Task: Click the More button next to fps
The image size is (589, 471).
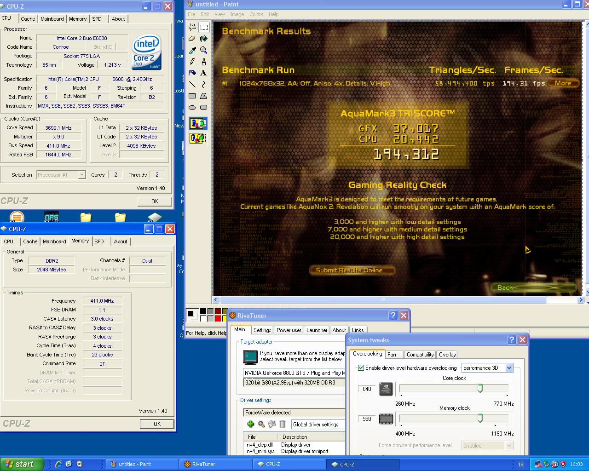Action: (563, 83)
